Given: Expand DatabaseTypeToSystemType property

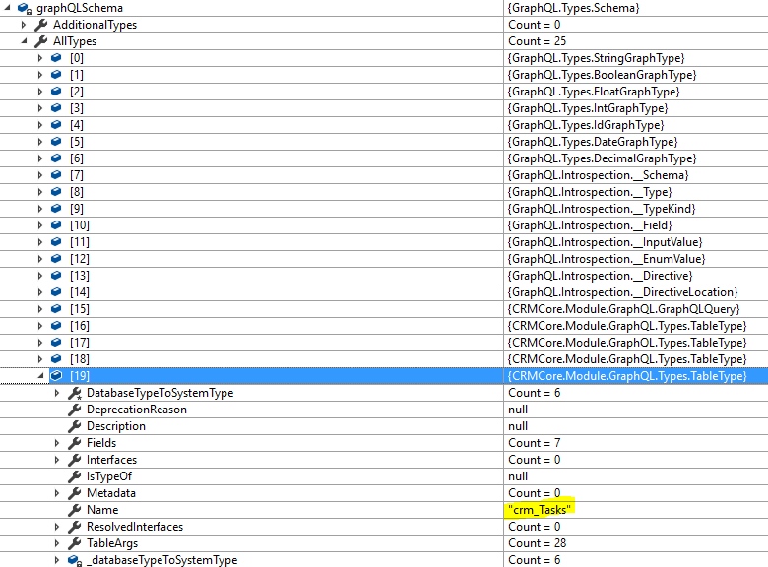Looking at the screenshot, I should (57, 393).
